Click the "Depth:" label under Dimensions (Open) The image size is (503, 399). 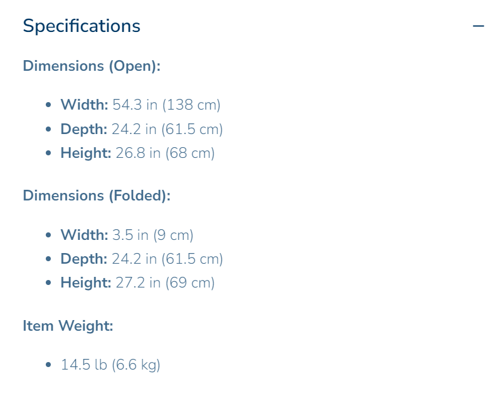[84, 129]
